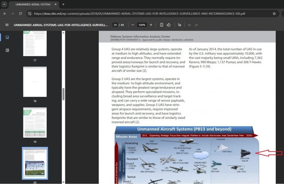Open the tab search dropdown arrow
This screenshot has height=184, width=284.
4,4
